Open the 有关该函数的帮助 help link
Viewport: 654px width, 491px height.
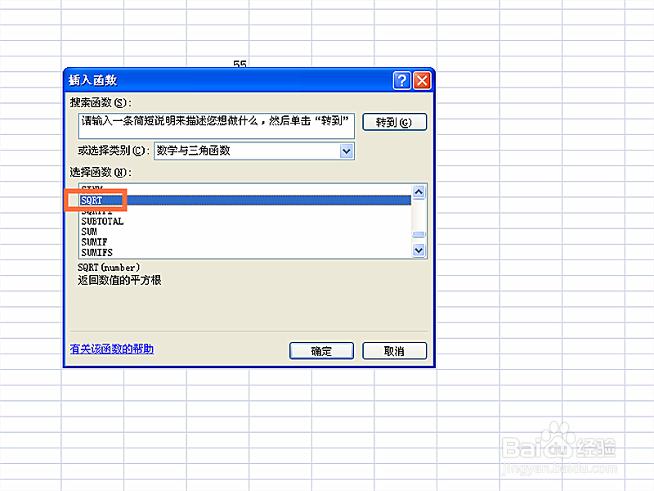[x=112, y=349]
